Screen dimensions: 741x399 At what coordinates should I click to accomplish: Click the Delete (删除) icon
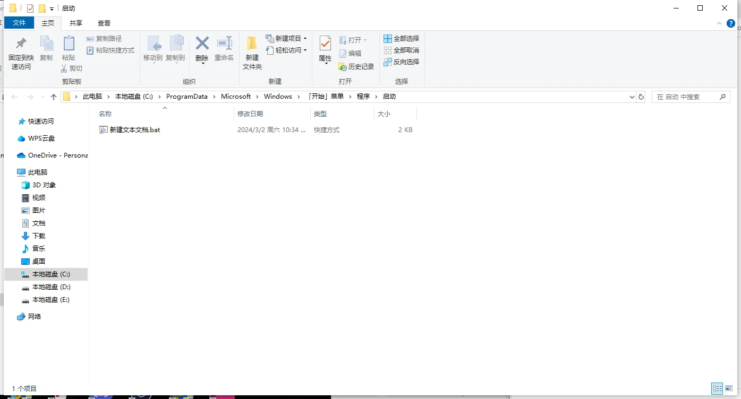202,50
